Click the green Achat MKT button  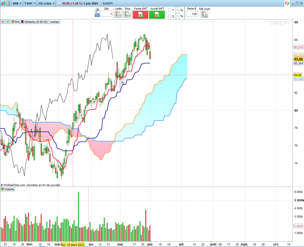(157, 15)
